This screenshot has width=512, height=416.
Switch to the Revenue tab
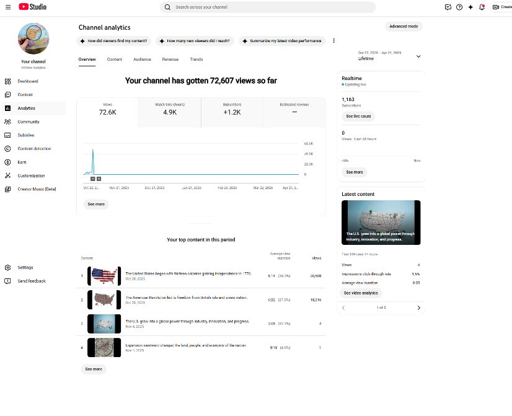coord(170,60)
